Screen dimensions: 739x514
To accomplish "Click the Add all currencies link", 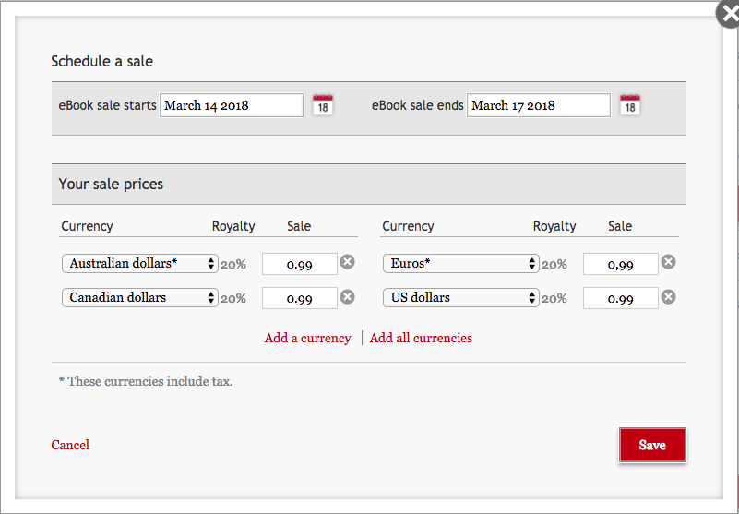I will pos(421,338).
